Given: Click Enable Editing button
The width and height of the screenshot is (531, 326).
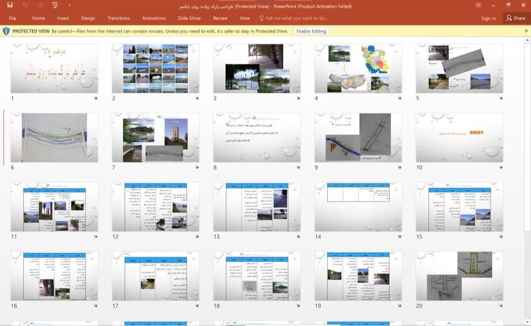Looking at the screenshot, I should click(x=311, y=31).
